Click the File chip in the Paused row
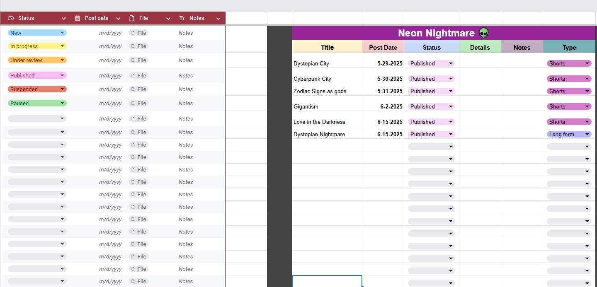 pyautogui.click(x=138, y=103)
